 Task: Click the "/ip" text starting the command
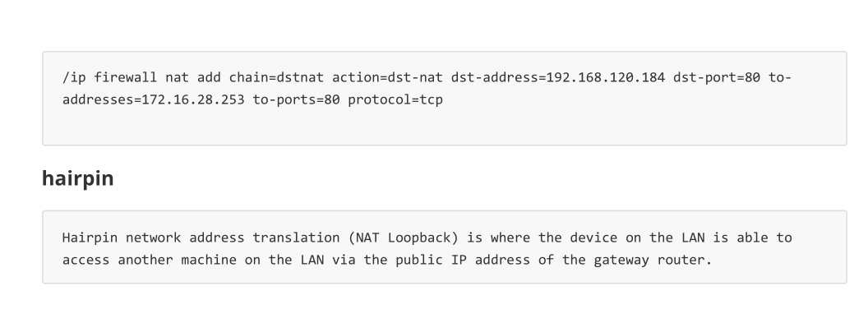74,77
